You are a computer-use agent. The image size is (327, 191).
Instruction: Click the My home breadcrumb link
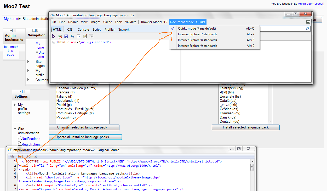coord(11,19)
